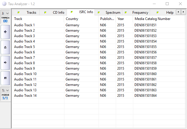Click the plus button in left sidebar

tap(5, 32)
